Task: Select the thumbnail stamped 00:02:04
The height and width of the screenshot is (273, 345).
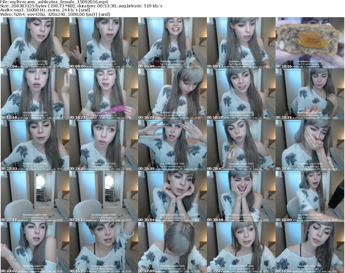Action: [35, 43]
